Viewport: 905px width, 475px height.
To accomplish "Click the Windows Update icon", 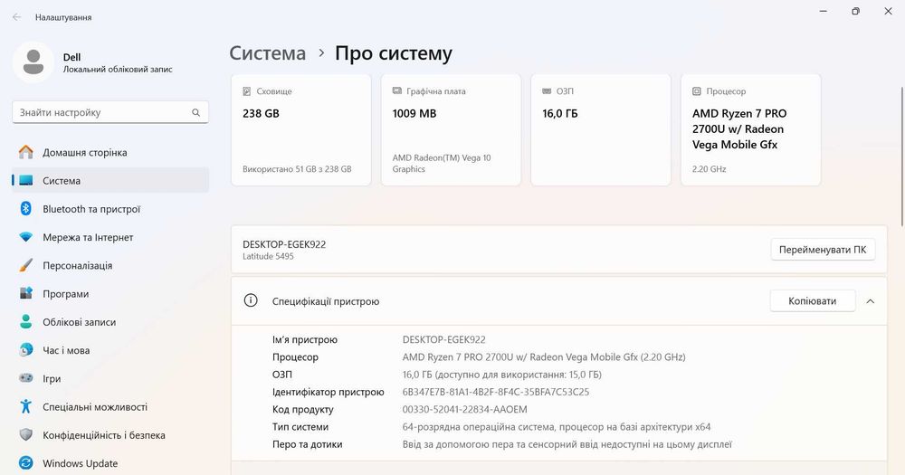I will tap(25, 463).
